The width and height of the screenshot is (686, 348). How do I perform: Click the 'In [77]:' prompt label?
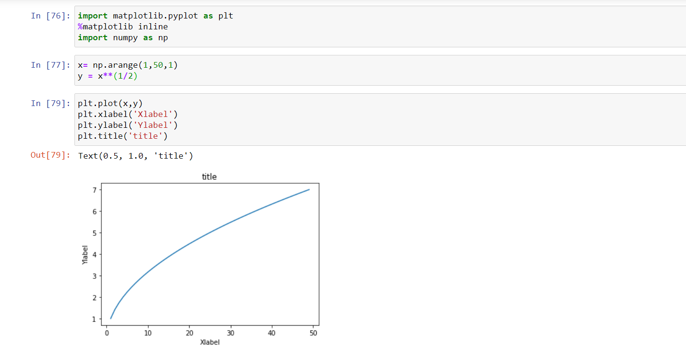(x=51, y=65)
